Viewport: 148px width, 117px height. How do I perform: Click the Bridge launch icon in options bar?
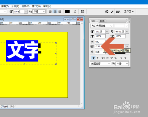pos(118,12)
